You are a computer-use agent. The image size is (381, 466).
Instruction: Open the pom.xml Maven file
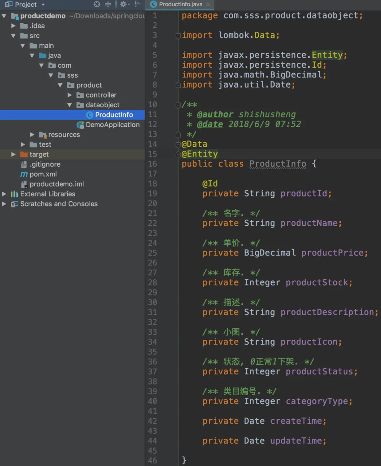[x=43, y=174]
